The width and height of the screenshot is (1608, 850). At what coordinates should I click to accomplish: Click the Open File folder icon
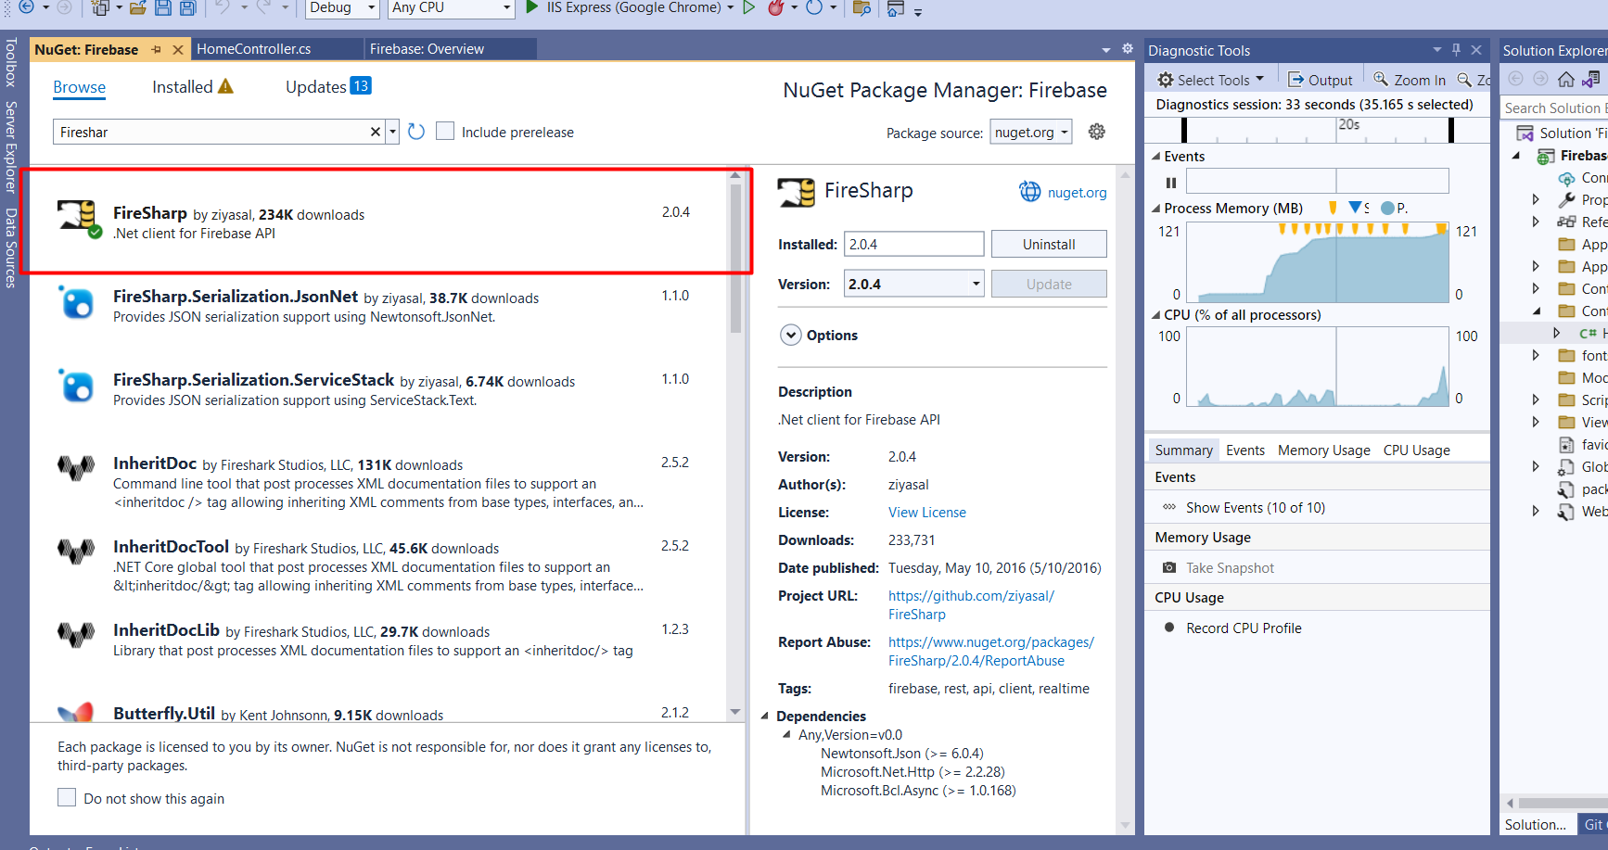138,7
